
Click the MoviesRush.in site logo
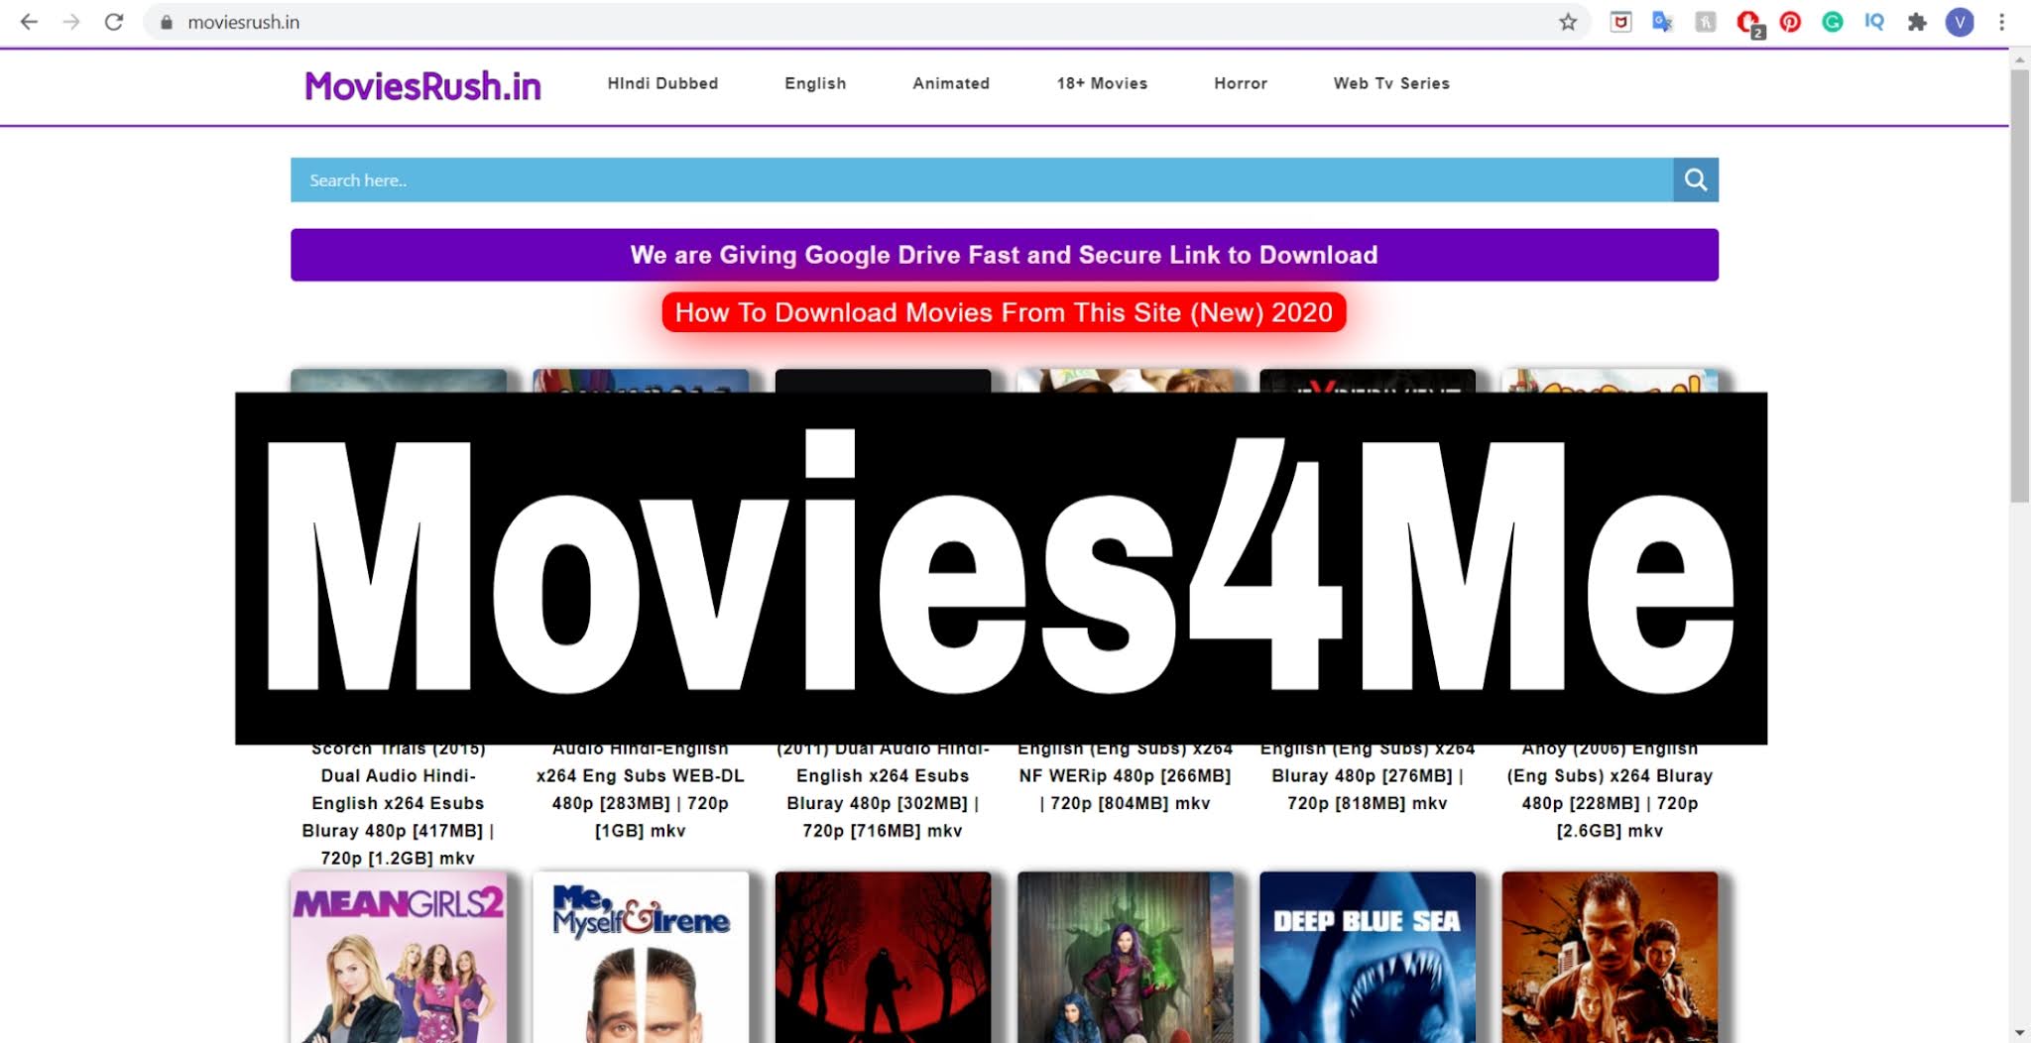coord(422,86)
